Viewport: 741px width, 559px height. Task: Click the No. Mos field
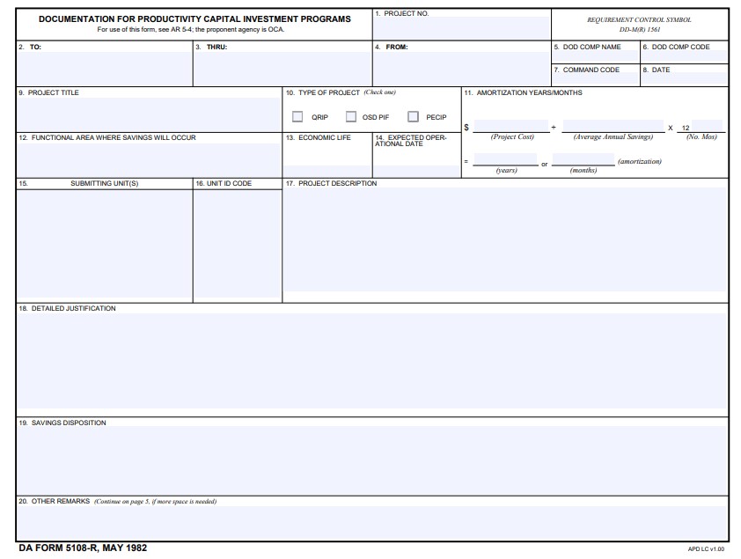coord(707,126)
